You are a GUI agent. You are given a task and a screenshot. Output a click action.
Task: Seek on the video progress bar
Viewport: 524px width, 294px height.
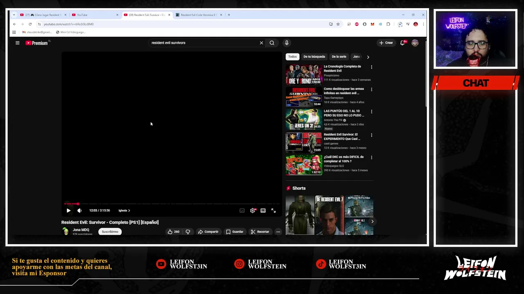[172, 204]
